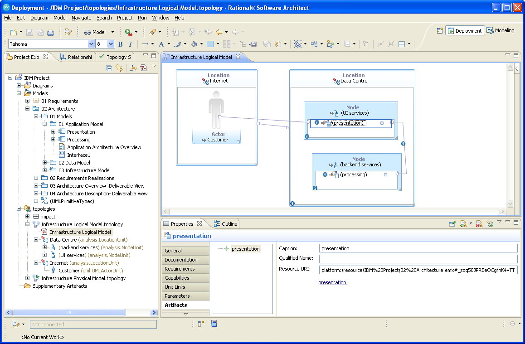Image resolution: width=525 pixels, height=344 pixels.
Task: Click the yellow Back arrow in toolbar
Action: pos(219,32)
